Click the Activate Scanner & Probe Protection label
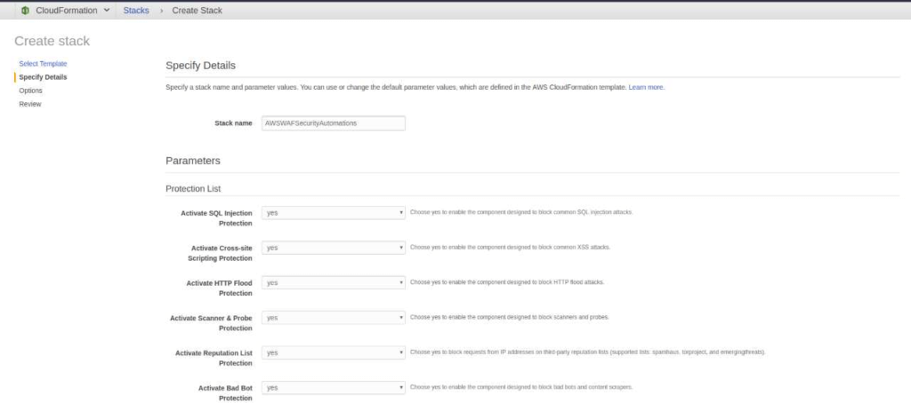The height and width of the screenshot is (403, 911). [212, 323]
